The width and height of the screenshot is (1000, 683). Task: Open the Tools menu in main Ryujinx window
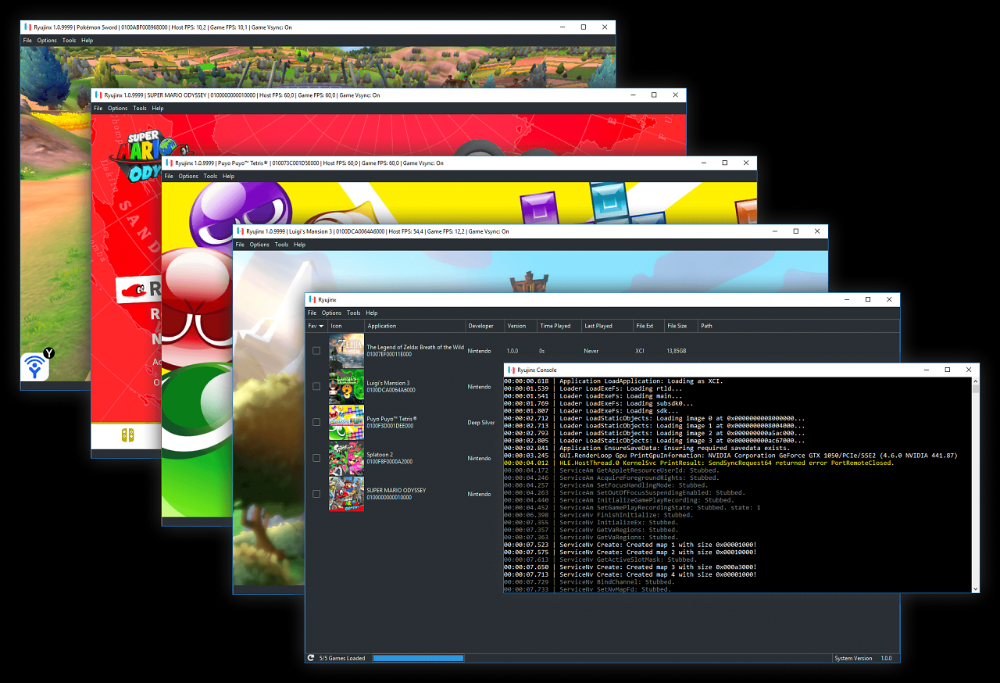click(x=354, y=313)
